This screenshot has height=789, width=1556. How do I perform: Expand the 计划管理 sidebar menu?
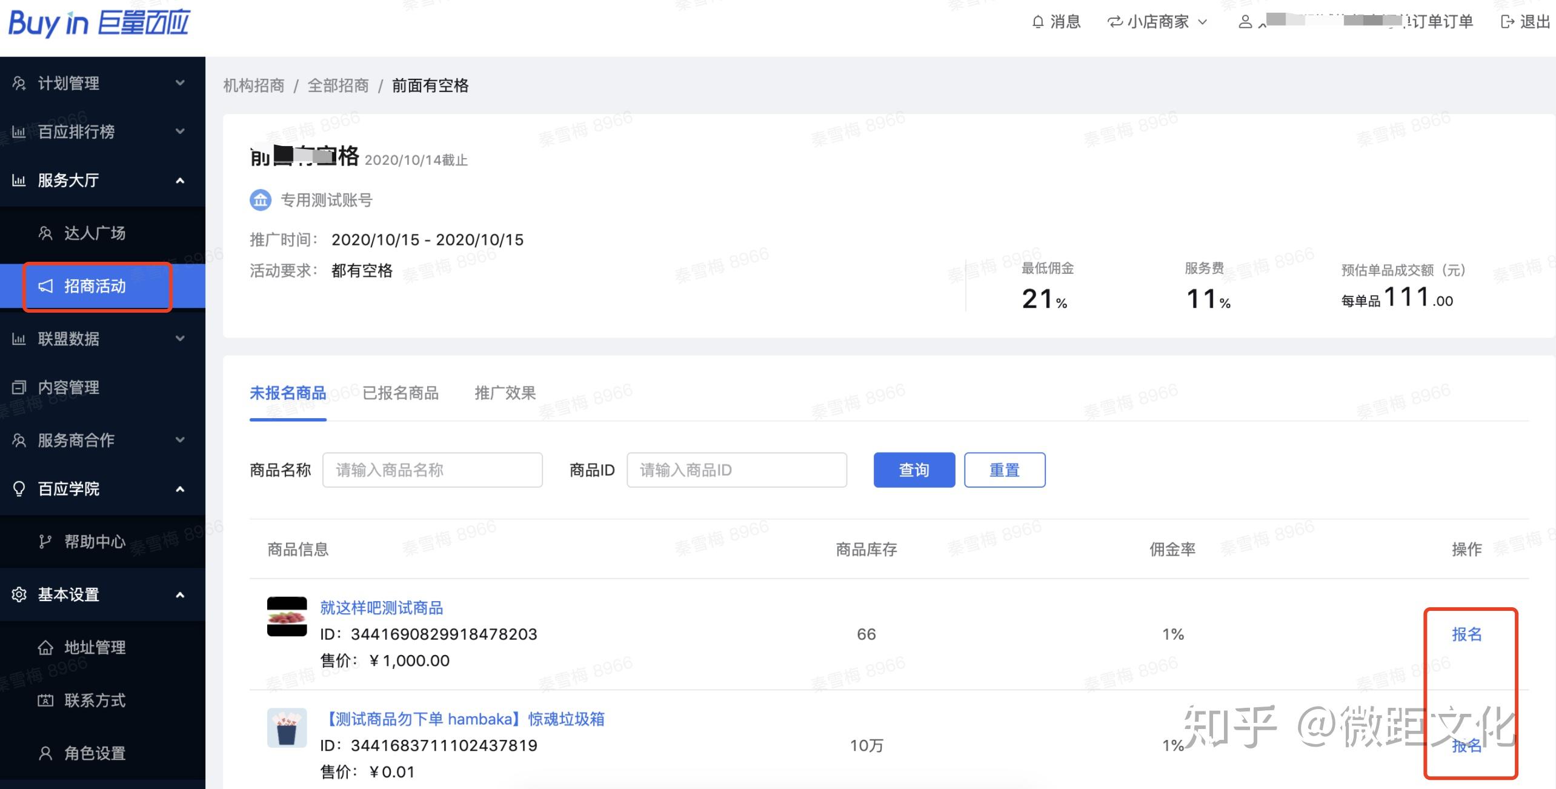pyautogui.click(x=180, y=83)
